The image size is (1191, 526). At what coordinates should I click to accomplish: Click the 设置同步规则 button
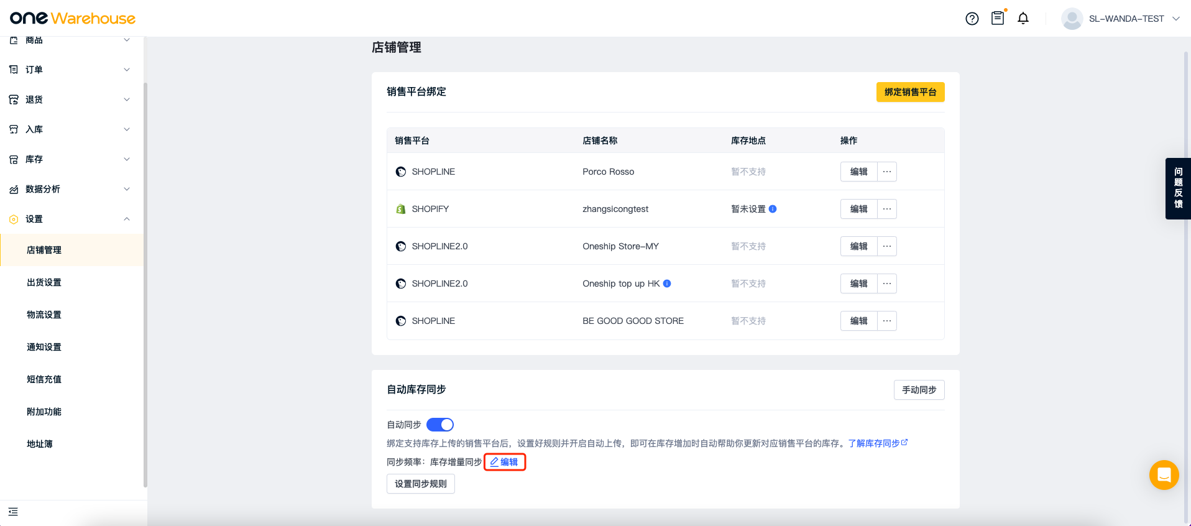(x=421, y=484)
